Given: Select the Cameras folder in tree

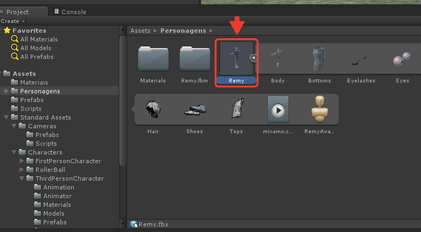Looking at the screenshot, I should [x=37, y=126].
